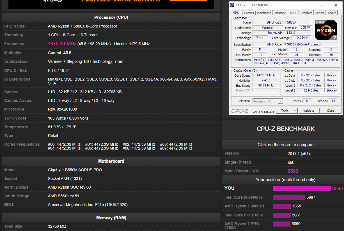Select the SPD tab

click(x=293, y=13)
